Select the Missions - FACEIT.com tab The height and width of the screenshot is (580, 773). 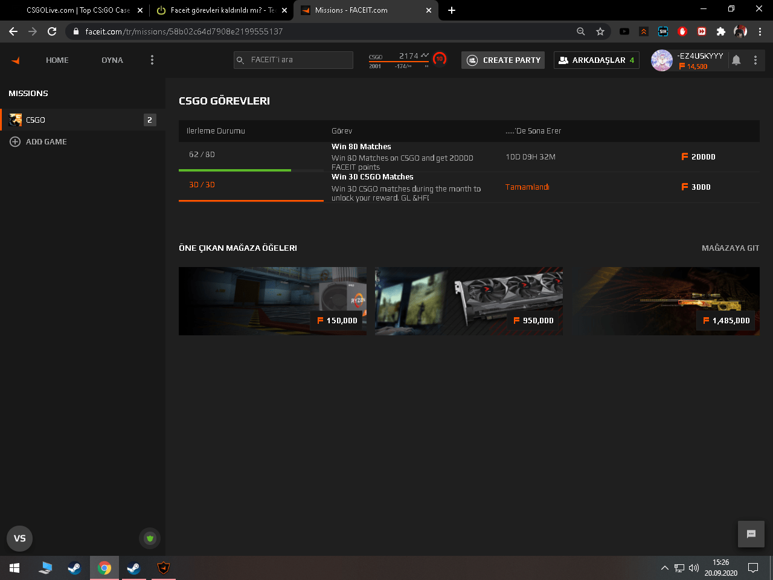click(366, 10)
